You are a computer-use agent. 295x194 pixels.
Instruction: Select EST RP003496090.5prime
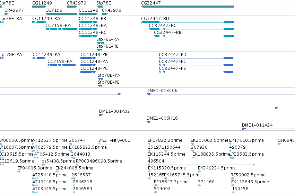point(77,165)
